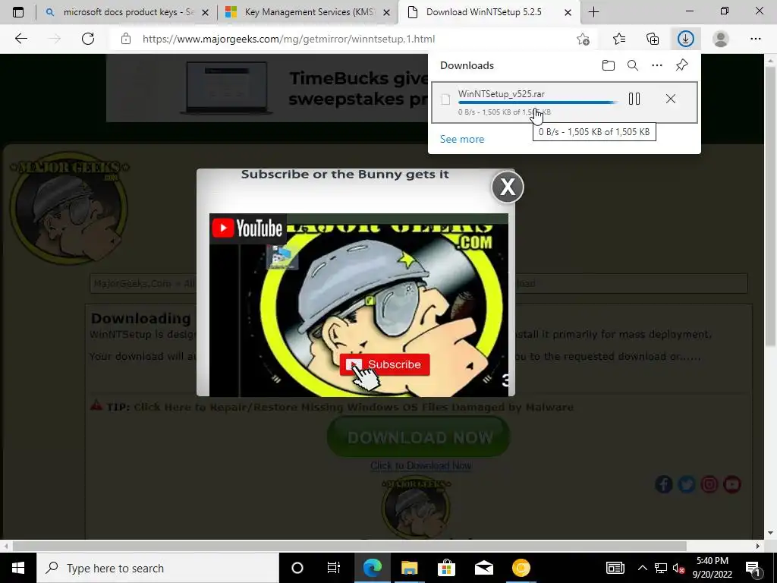Click the address bar URL

click(x=288, y=39)
